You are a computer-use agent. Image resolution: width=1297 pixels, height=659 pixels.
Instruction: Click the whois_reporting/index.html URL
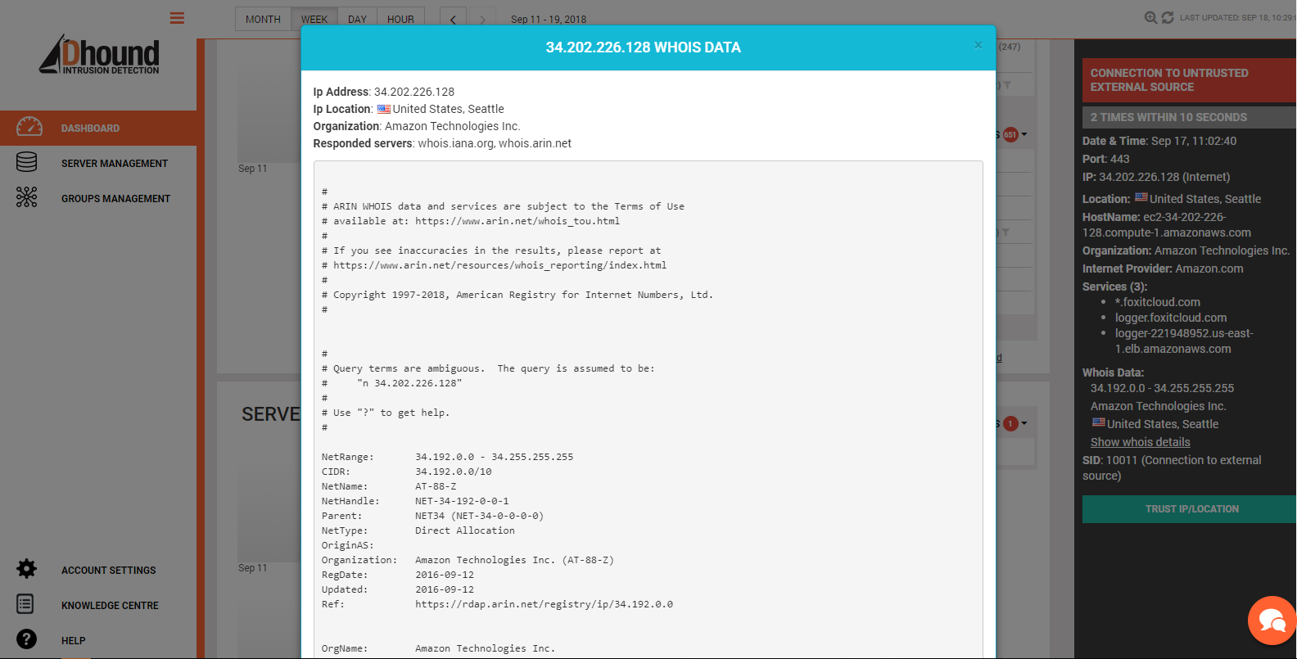point(500,265)
